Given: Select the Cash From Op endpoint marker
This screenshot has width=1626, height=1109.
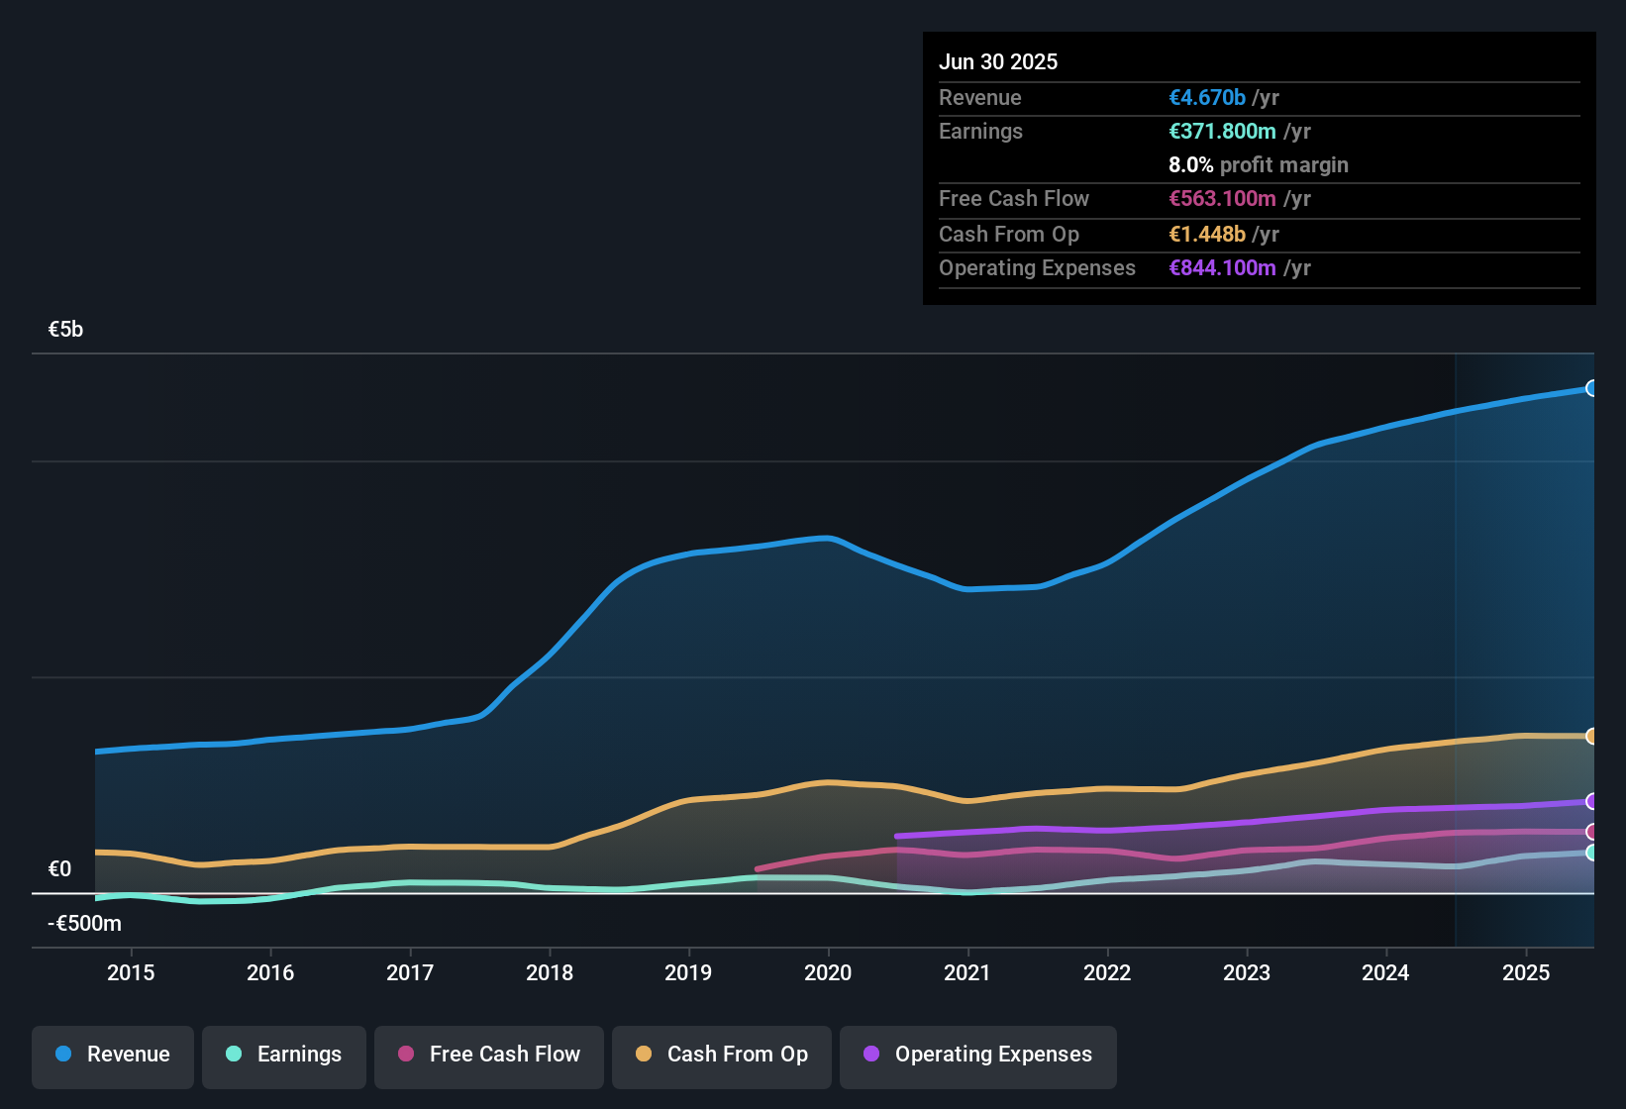Looking at the screenshot, I should tap(1591, 736).
